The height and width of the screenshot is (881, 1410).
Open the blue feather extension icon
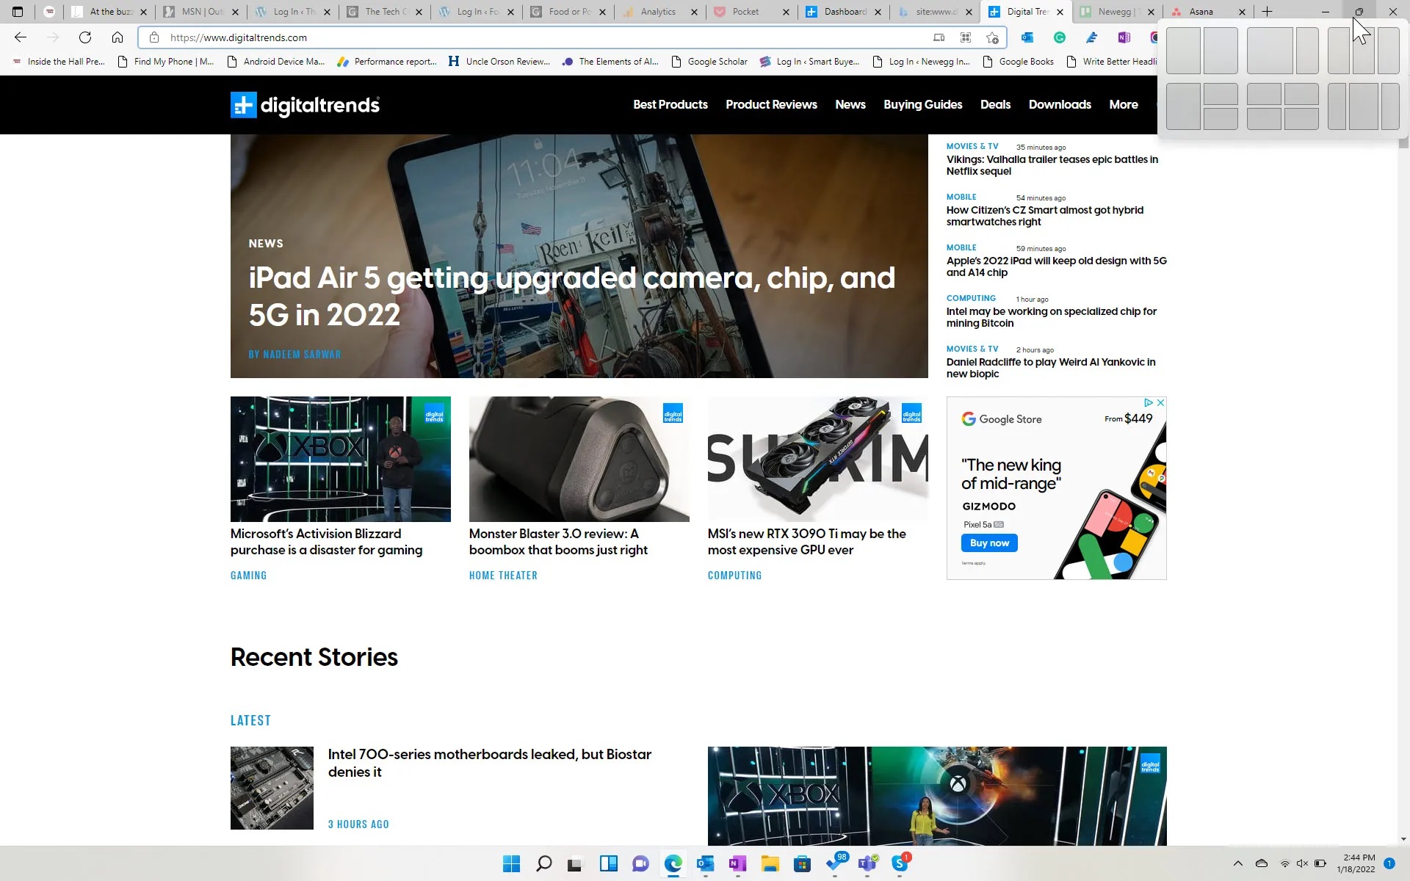[x=1092, y=37]
